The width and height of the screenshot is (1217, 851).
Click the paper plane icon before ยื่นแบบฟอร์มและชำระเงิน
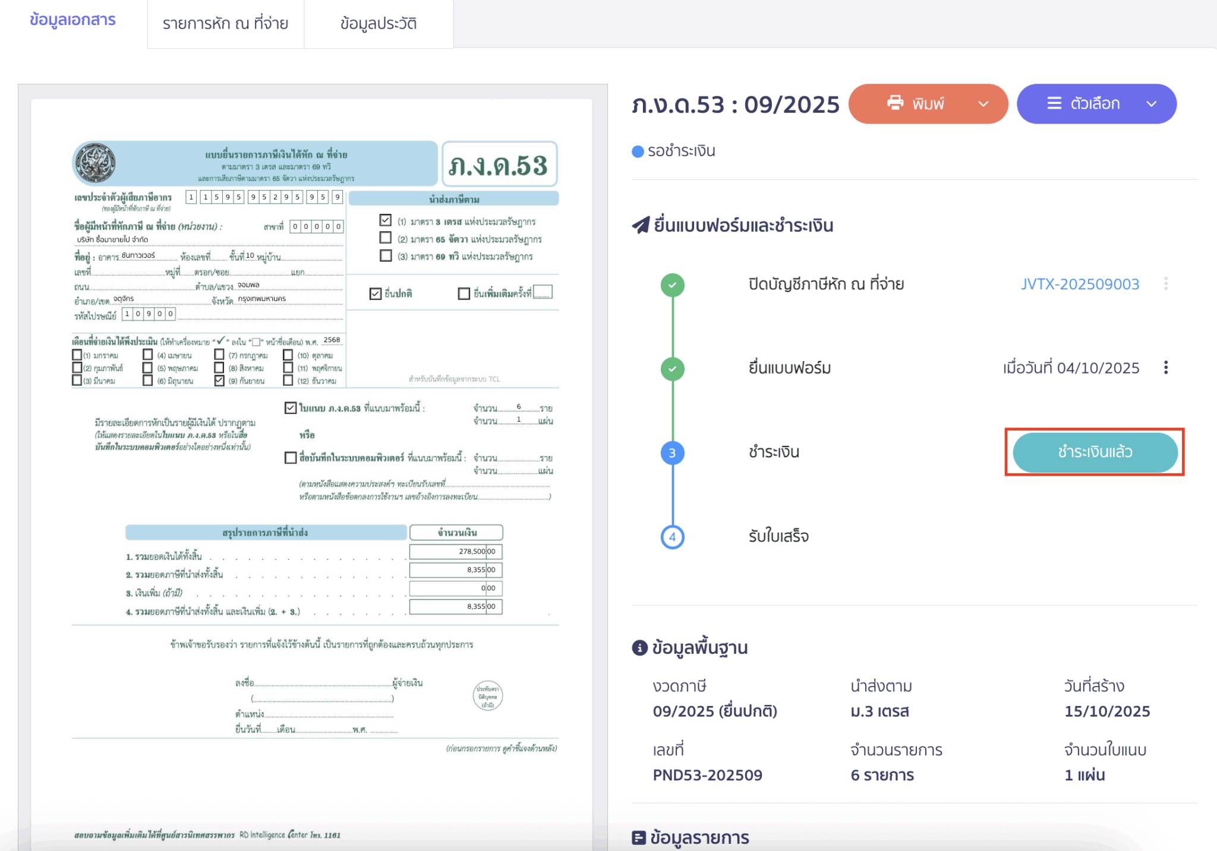pos(639,224)
